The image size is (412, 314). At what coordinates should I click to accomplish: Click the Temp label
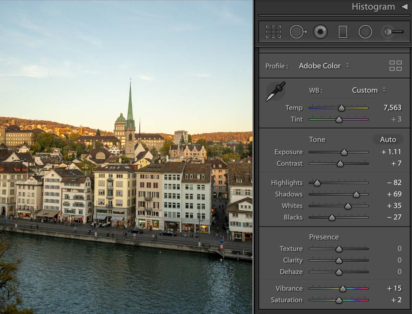tap(294, 108)
